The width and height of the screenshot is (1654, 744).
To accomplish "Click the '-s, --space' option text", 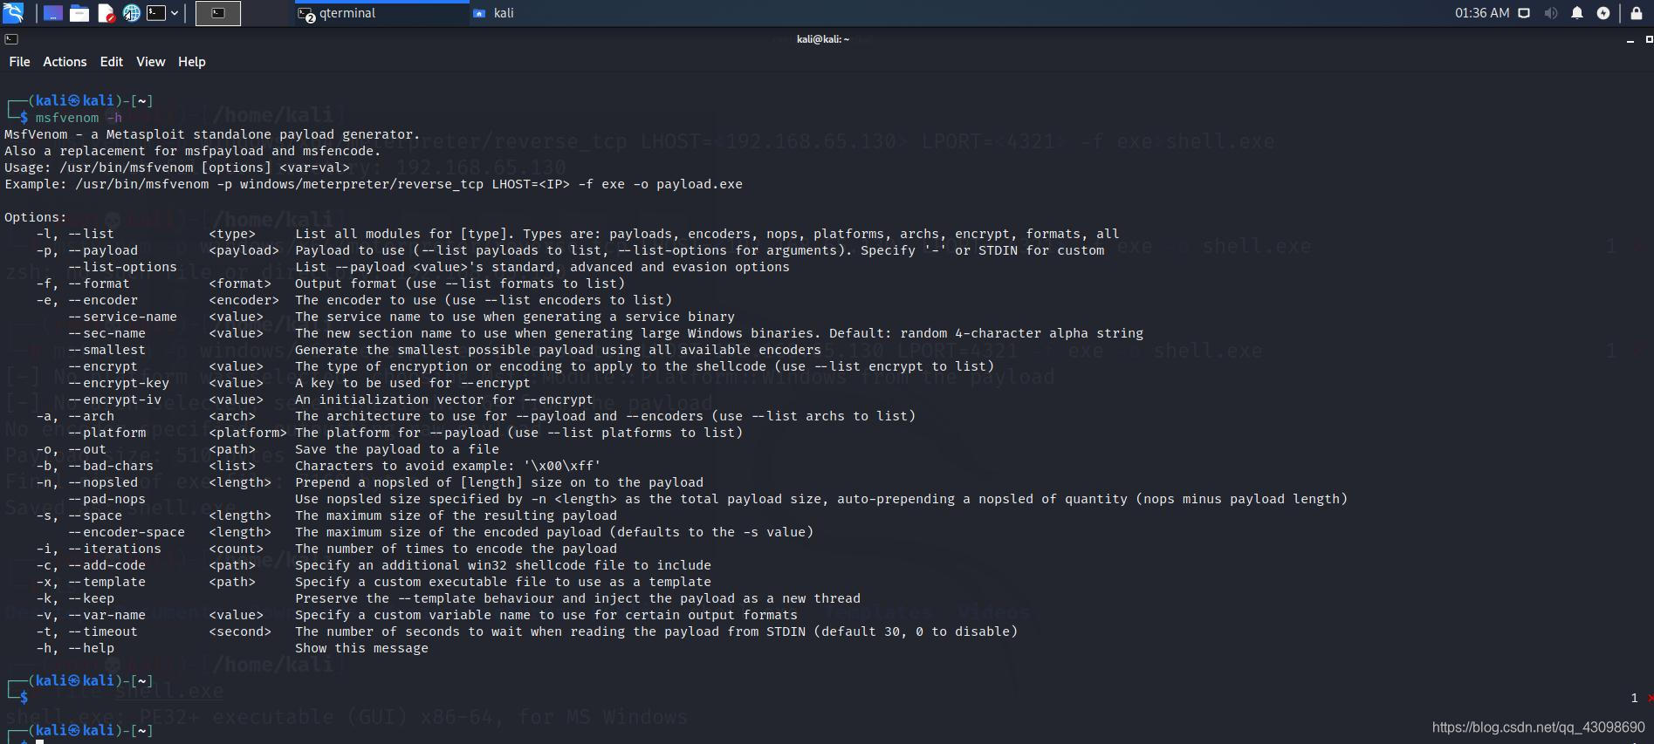I will tap(79, 515).
